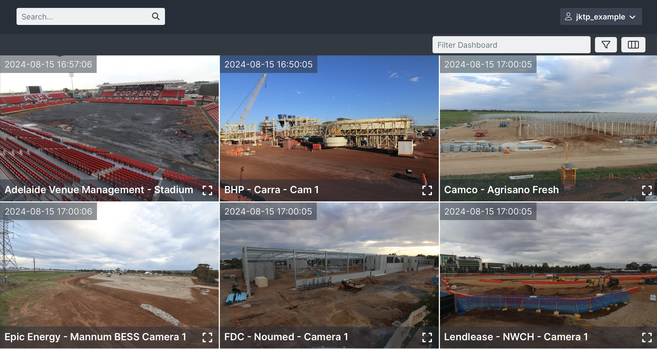This screenshot has height=349, width=657.
Task: Open the dashboard filter funnel icon
Action: click(x=606, y=45)
